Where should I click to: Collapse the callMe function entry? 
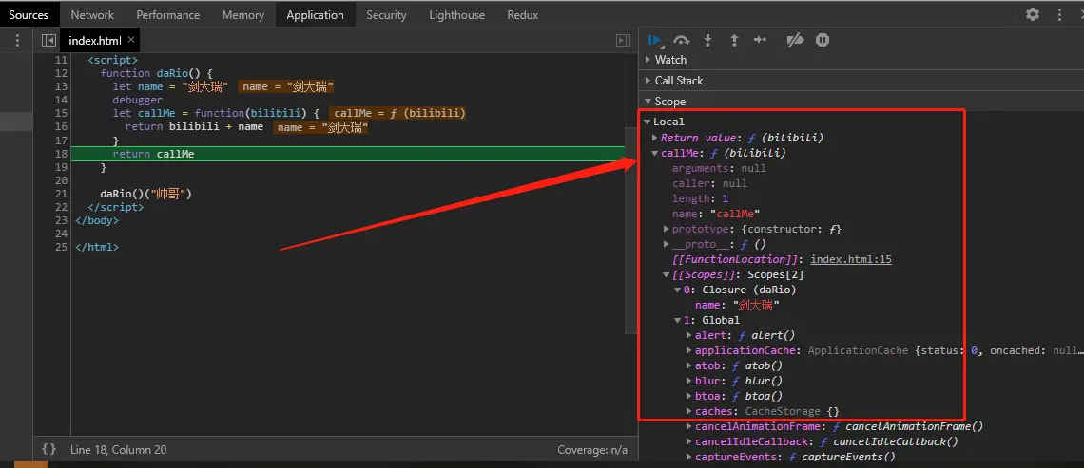[x=655, y=153]
